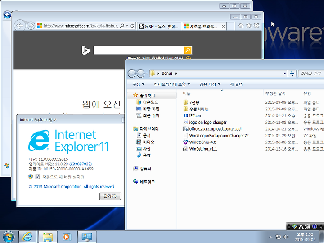Open the 공유 대상 dropdown

(210, 84)
